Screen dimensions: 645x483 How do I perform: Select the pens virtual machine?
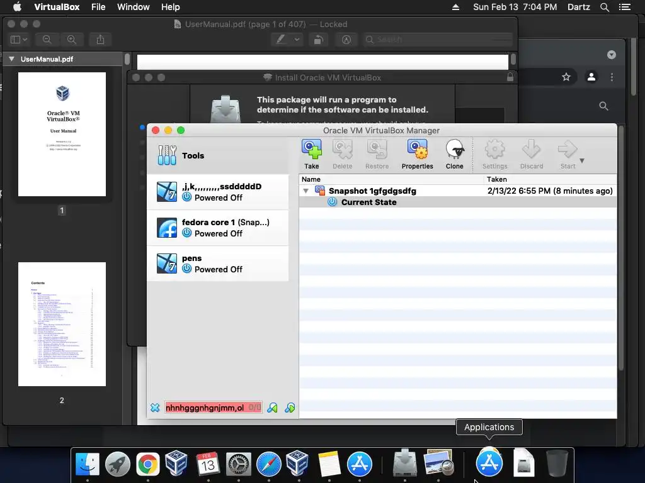tap(218, 264)
